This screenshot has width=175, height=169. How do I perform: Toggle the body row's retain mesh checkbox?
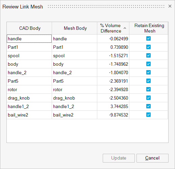tap(148, 64)
